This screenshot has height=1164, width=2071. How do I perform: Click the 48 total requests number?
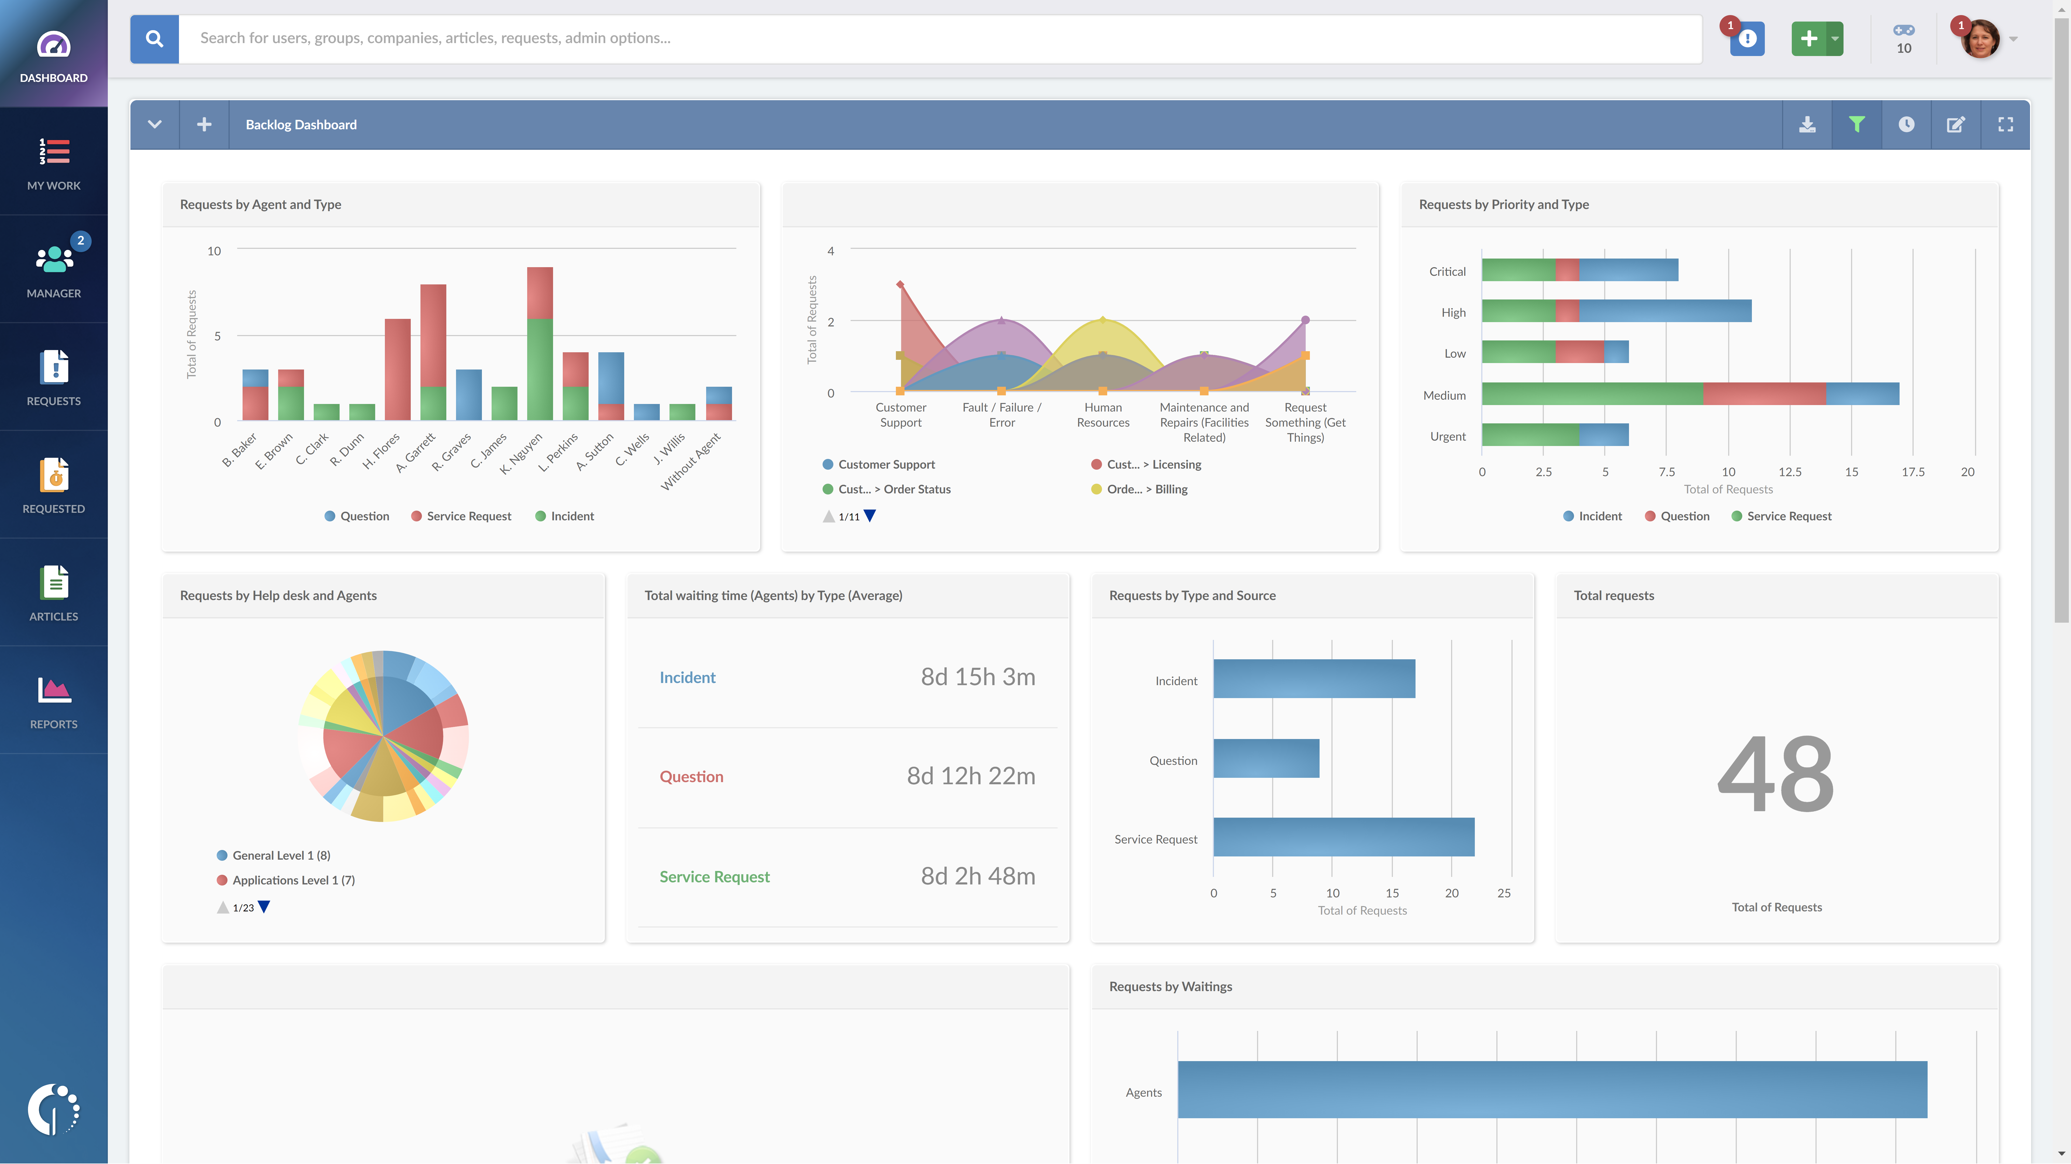coord(1776,774)
